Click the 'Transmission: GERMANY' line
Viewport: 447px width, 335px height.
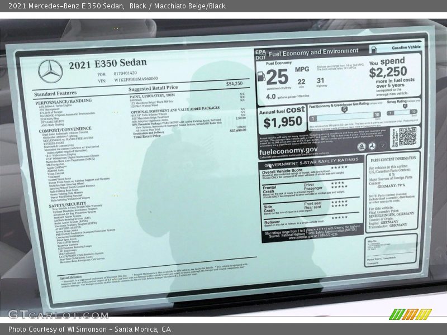pyautogui.click(x=388, y=226)
